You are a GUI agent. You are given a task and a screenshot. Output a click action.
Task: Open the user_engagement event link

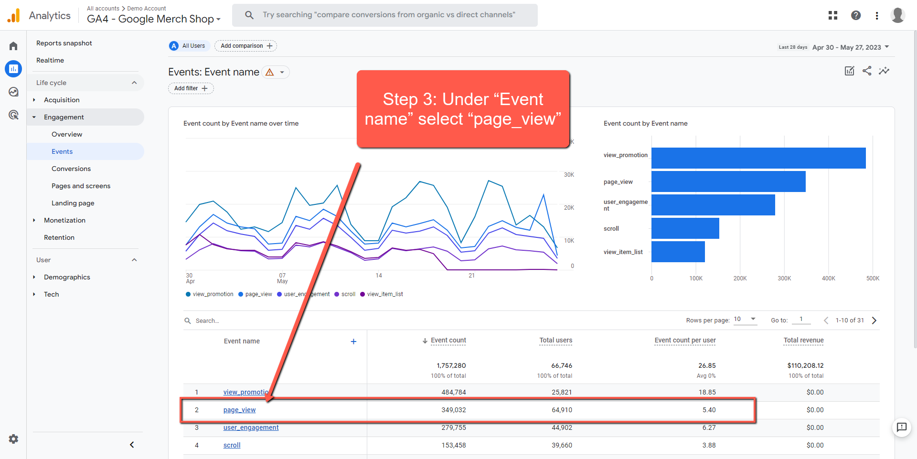(x=251, y=427)
